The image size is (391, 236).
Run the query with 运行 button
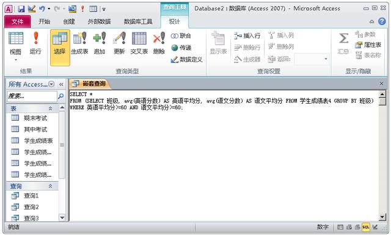[x=35, y=43]
